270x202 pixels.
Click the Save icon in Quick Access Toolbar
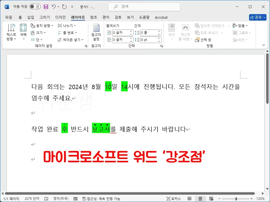pos(45,6)
